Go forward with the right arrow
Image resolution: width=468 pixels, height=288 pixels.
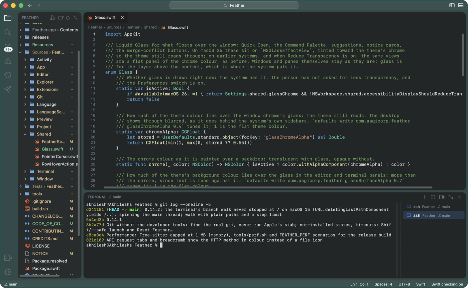pyautogui.click(x=38, y=5)
